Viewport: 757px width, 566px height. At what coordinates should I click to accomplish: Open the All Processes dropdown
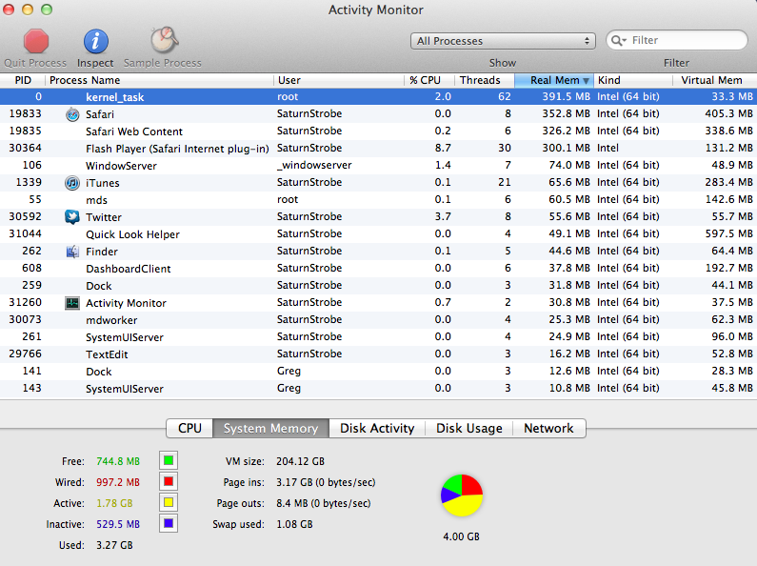503,41
